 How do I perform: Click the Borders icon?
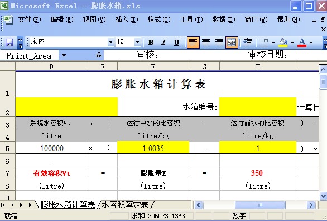pyautogui.click(x=265, y=43)
